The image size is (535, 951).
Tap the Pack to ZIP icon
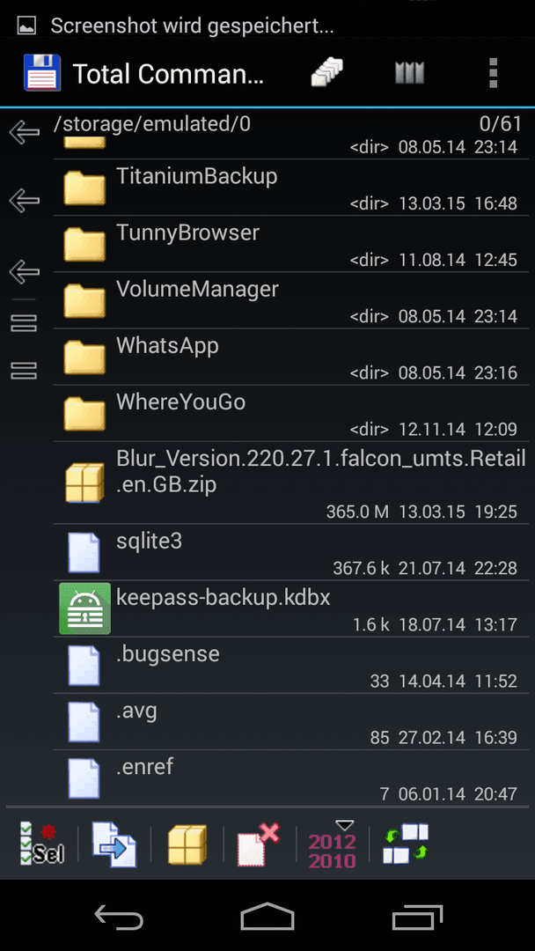point(187,844)
